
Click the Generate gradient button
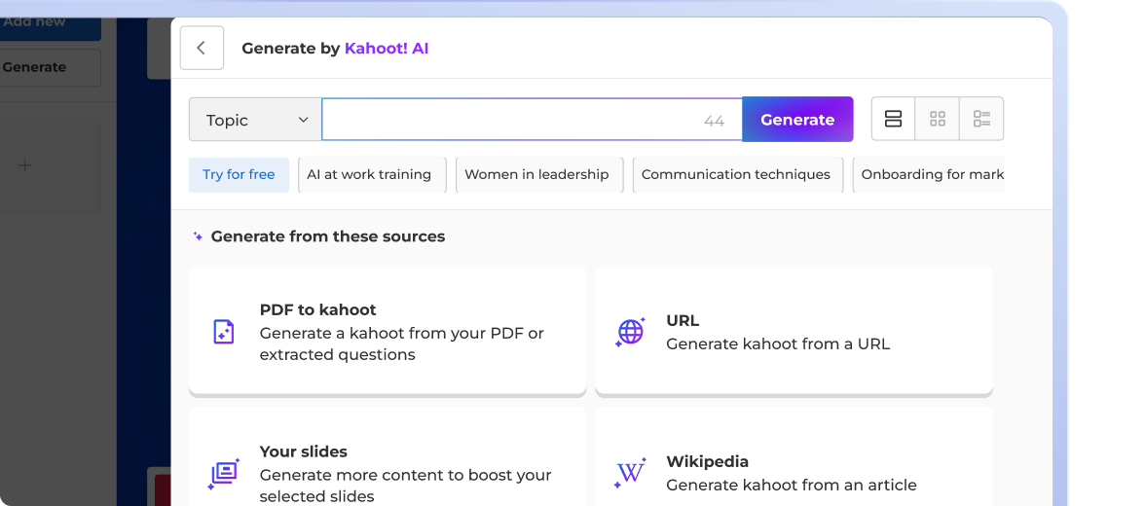tap(797, 119)
